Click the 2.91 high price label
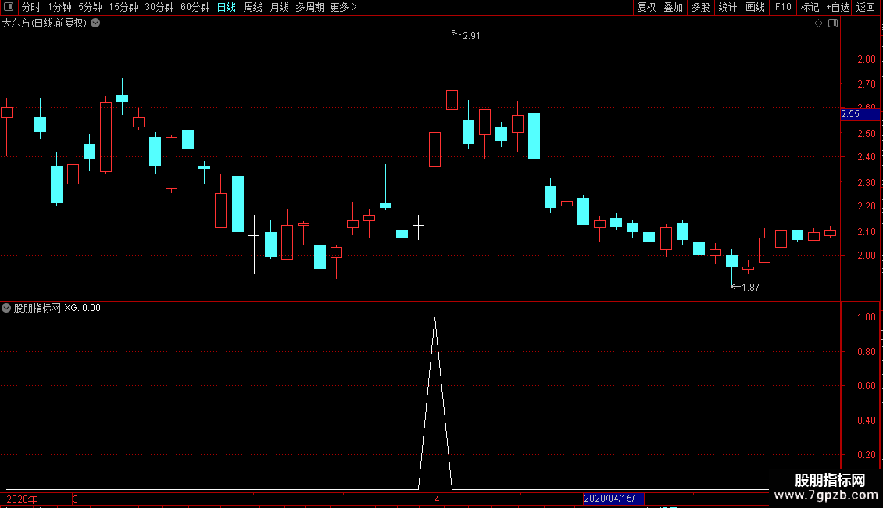The image size is (883, 508). point(471,36)
